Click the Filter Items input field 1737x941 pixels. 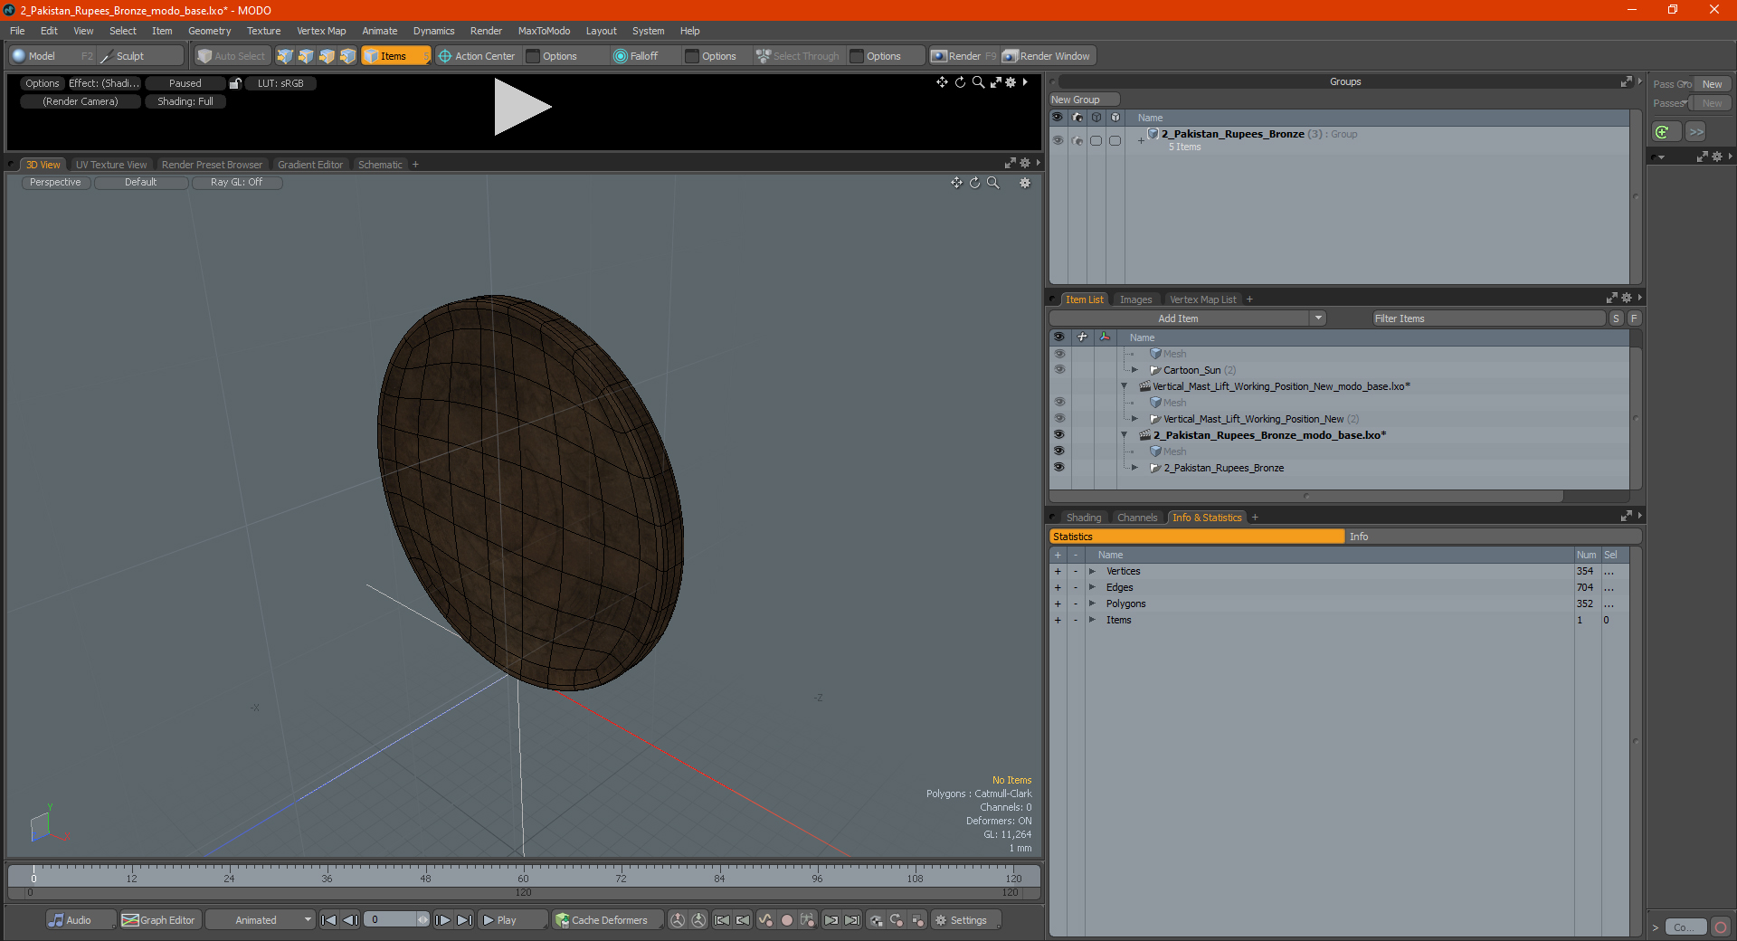(x=1488, y=318)
